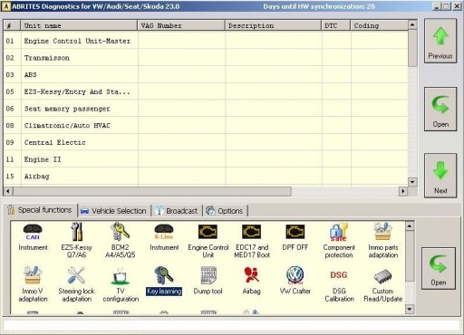Select Custom Read/Update chip icon

coord(382,284)
